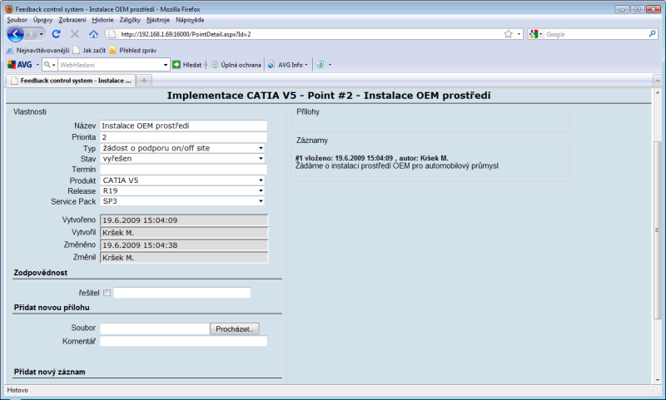Close the Firefox window
Screen dimensions: 666x400
pyautogui.click(x=654, y=9)
